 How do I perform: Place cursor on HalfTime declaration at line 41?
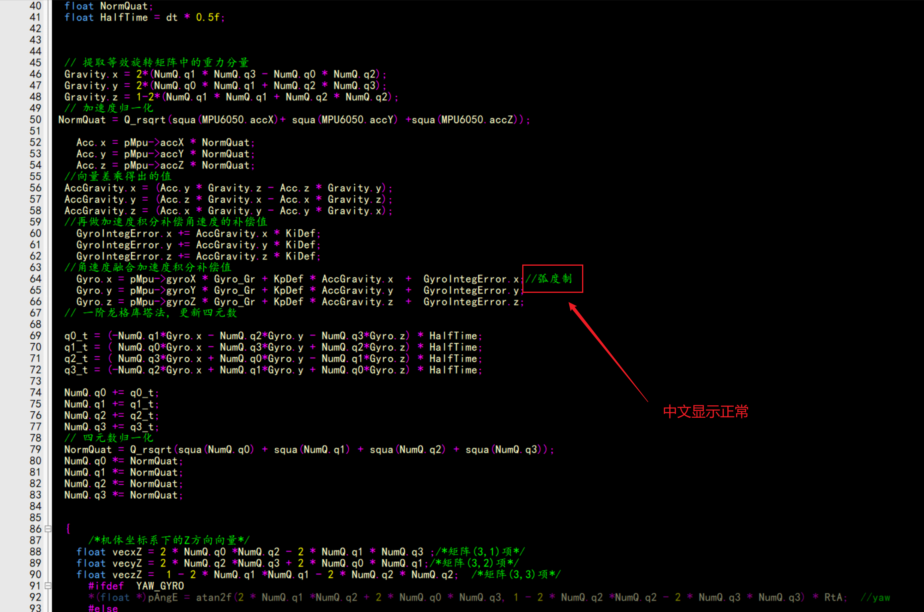coord(124,18)
